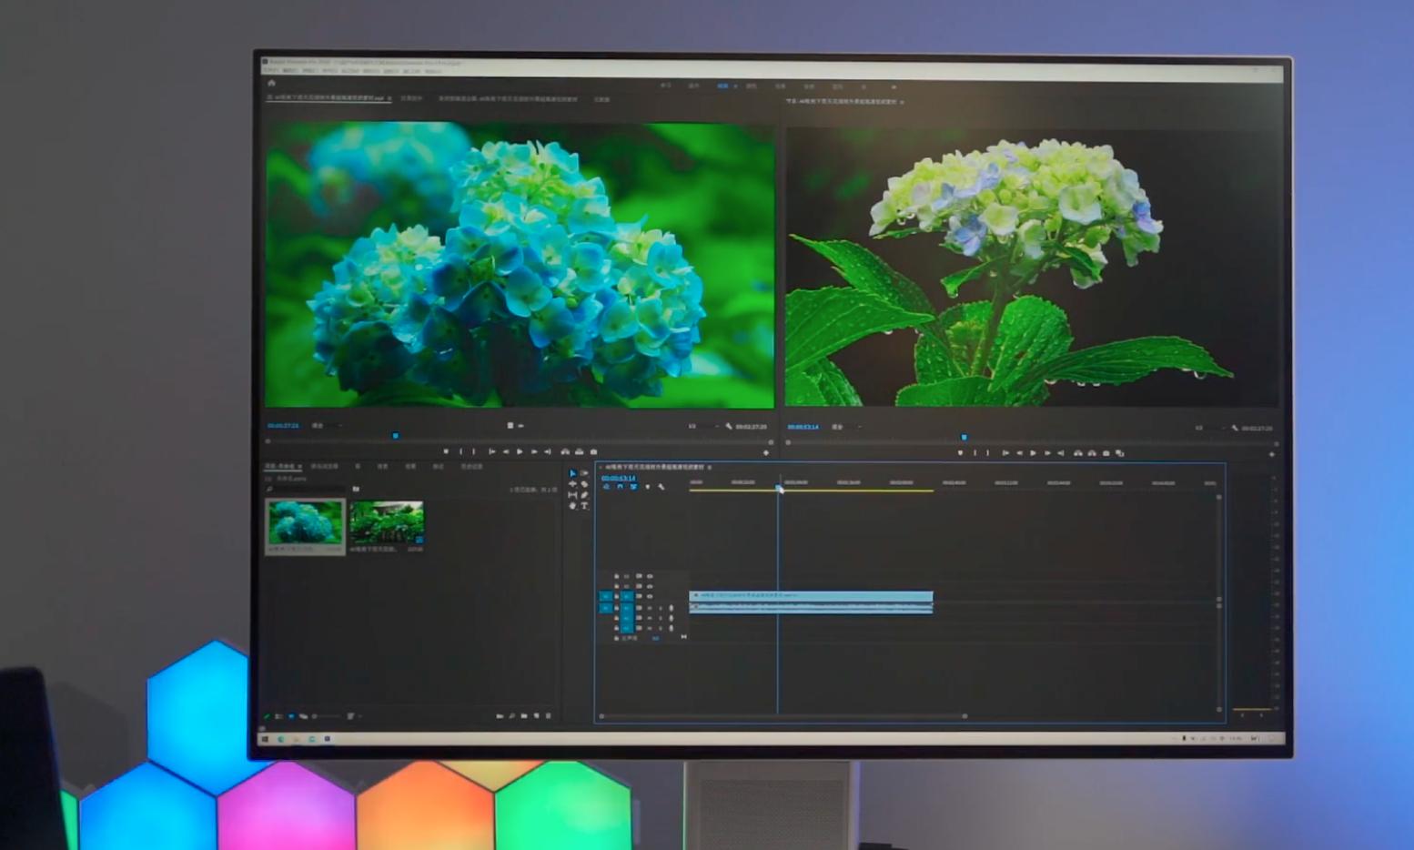Switch Project panel to List view
The height and width of the screenshot is (850, 1414).
279,716
